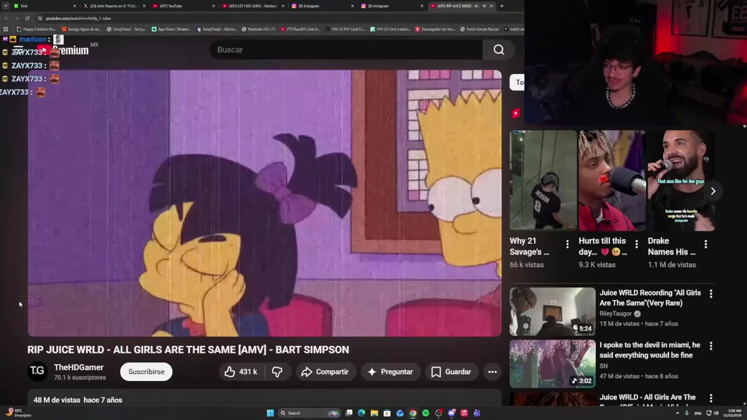Open File Explorer from the taskbar
This screenshot has height=420, width=747.
click(374, 413)
